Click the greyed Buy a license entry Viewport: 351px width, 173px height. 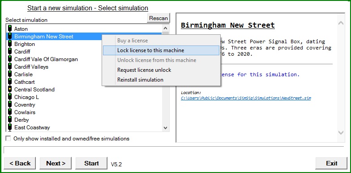[161, 41]
